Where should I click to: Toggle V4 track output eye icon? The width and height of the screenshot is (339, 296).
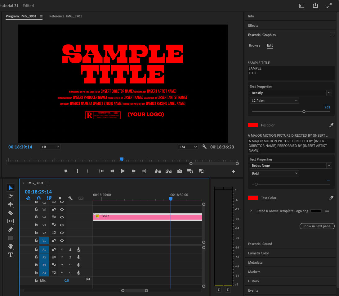tap(62, 217)
